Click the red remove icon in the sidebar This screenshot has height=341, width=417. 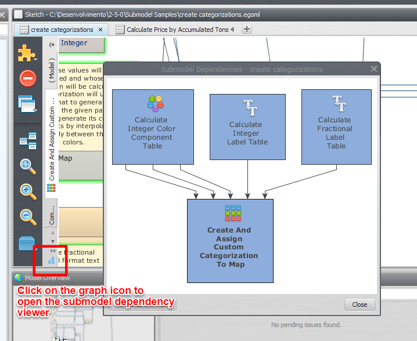click(27, 78)
